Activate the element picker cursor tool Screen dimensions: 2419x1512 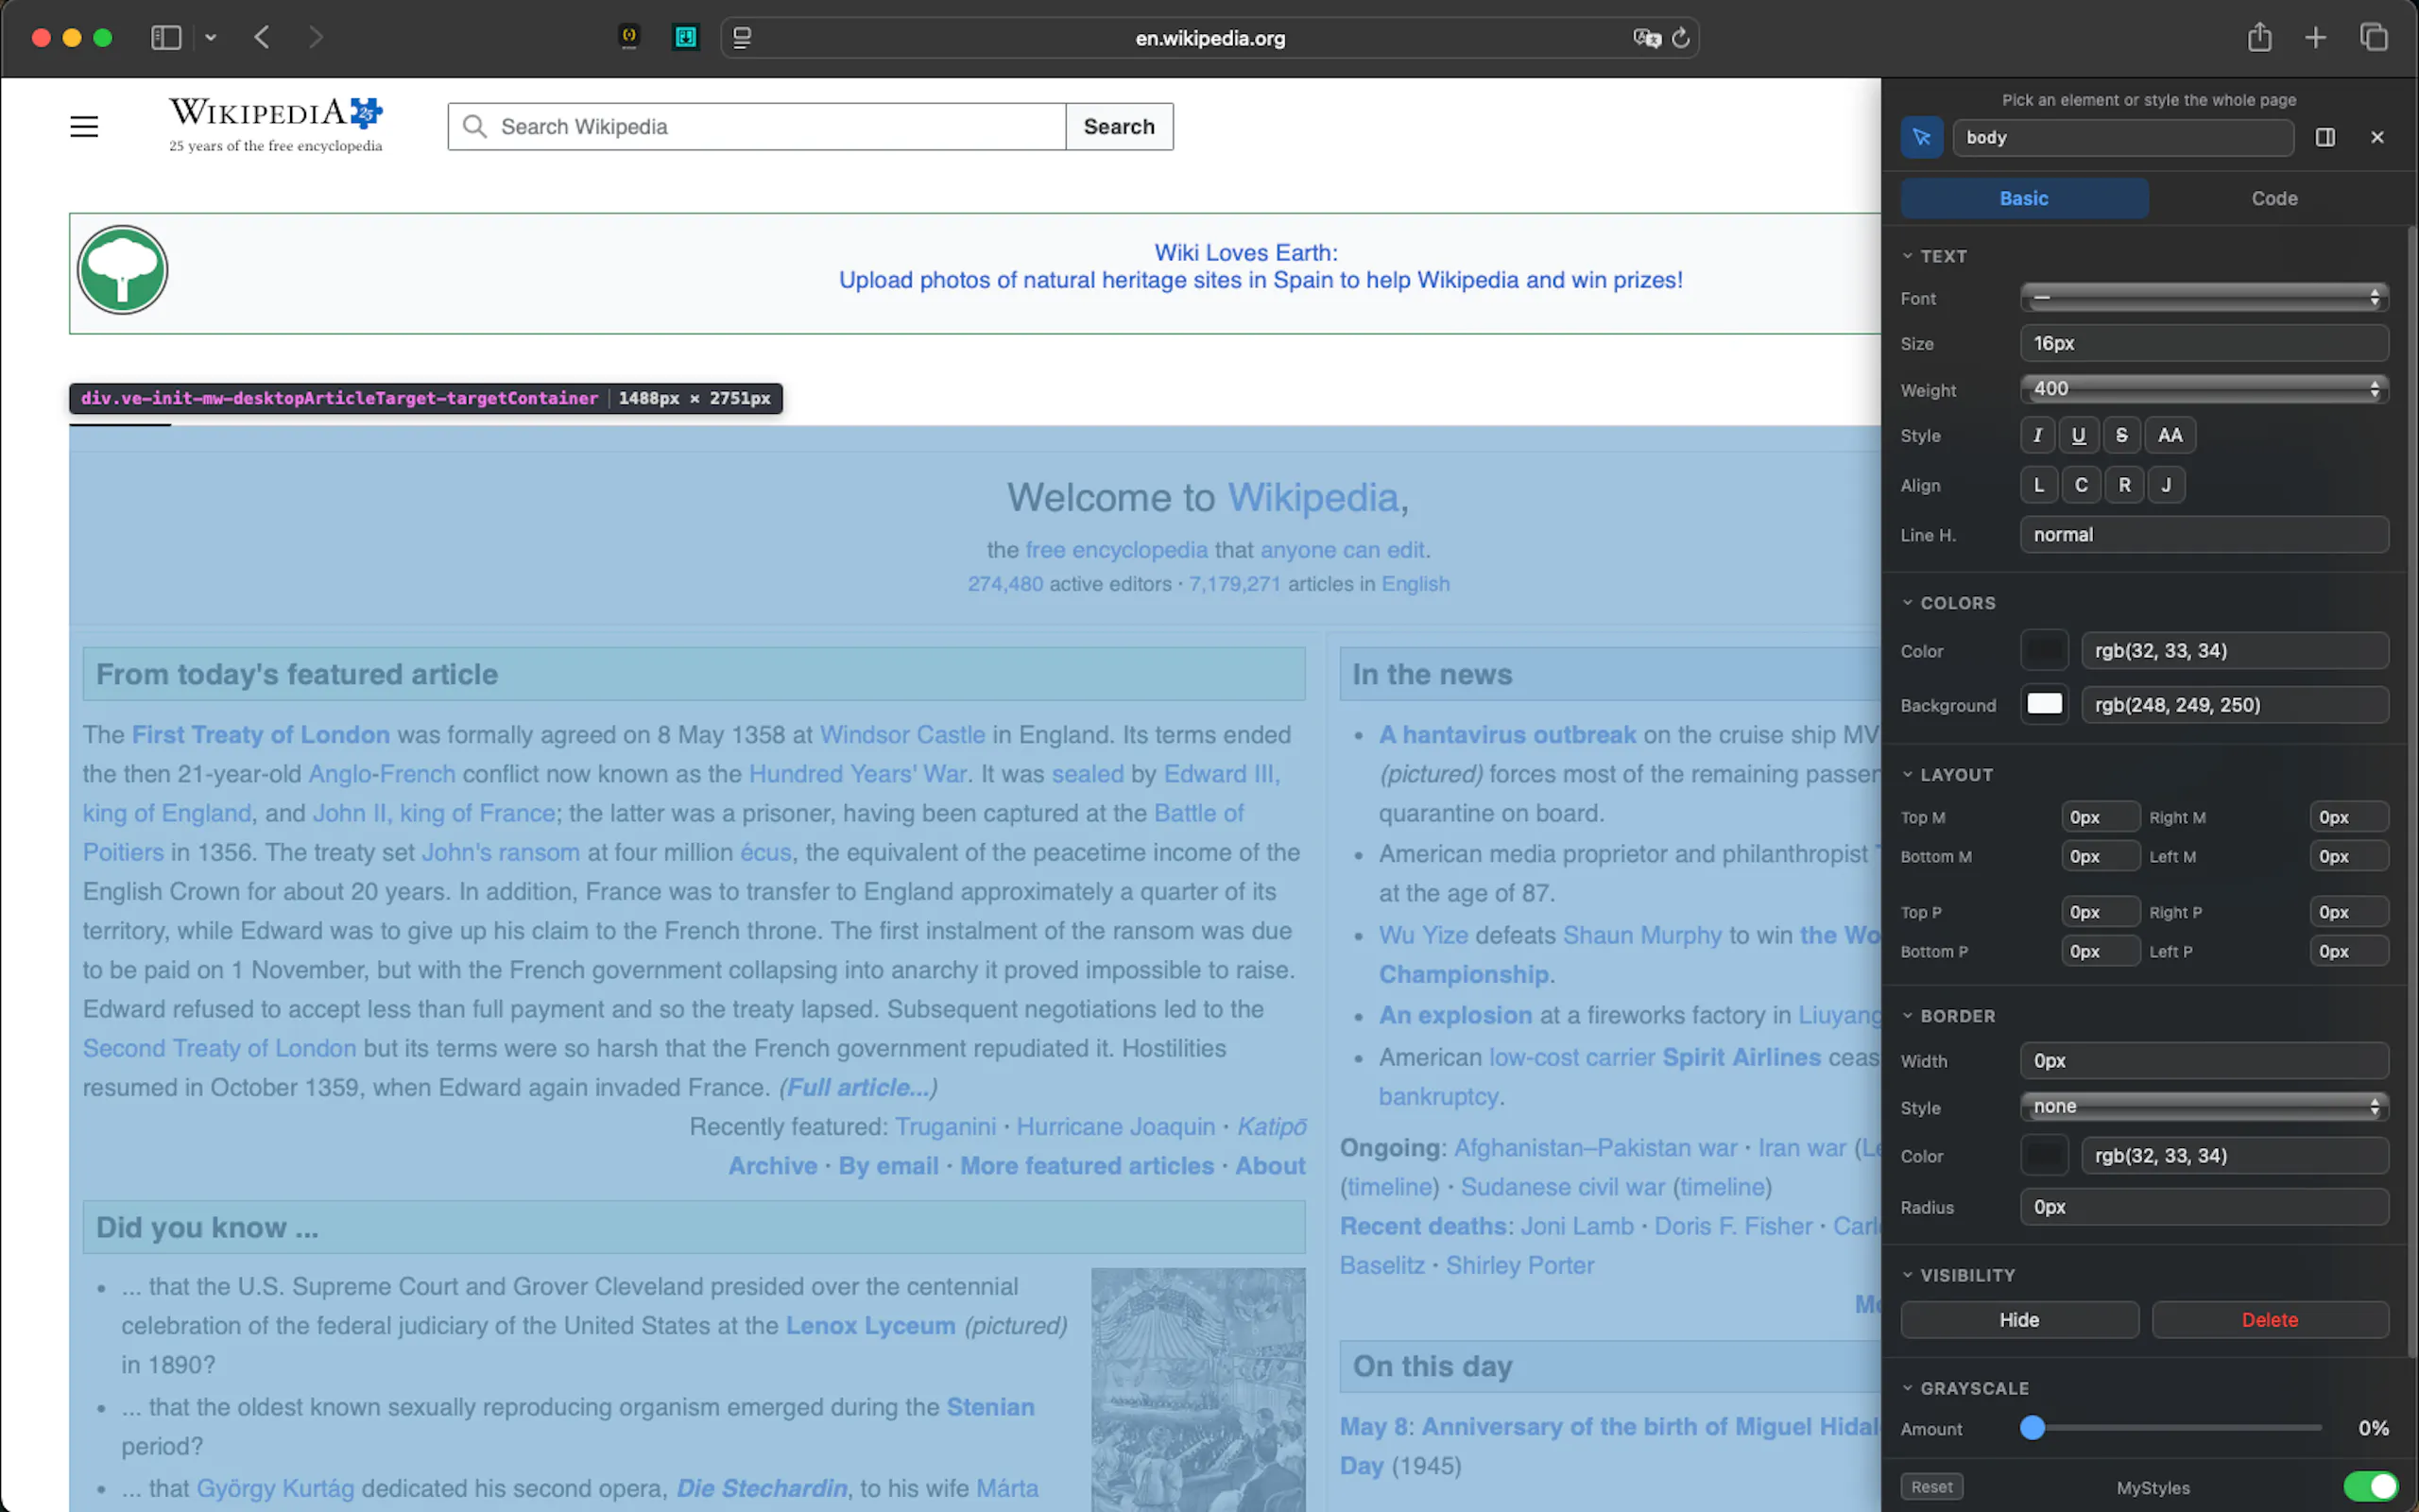[1921, 138]
